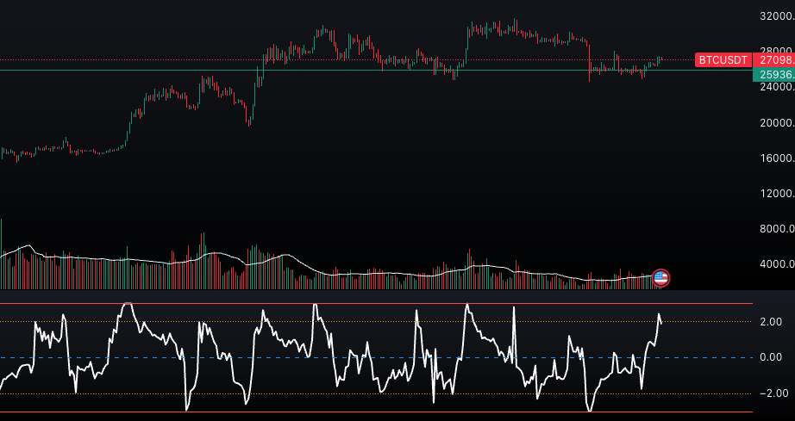Select the horizontal line at 25936
The image size is (795, 421).
pyautogui.click(x=345, y=71)
